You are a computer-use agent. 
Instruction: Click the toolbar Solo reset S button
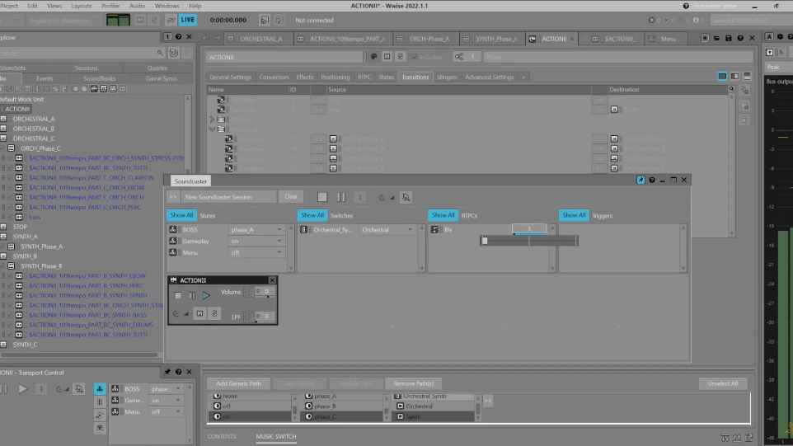click(154, 21)
